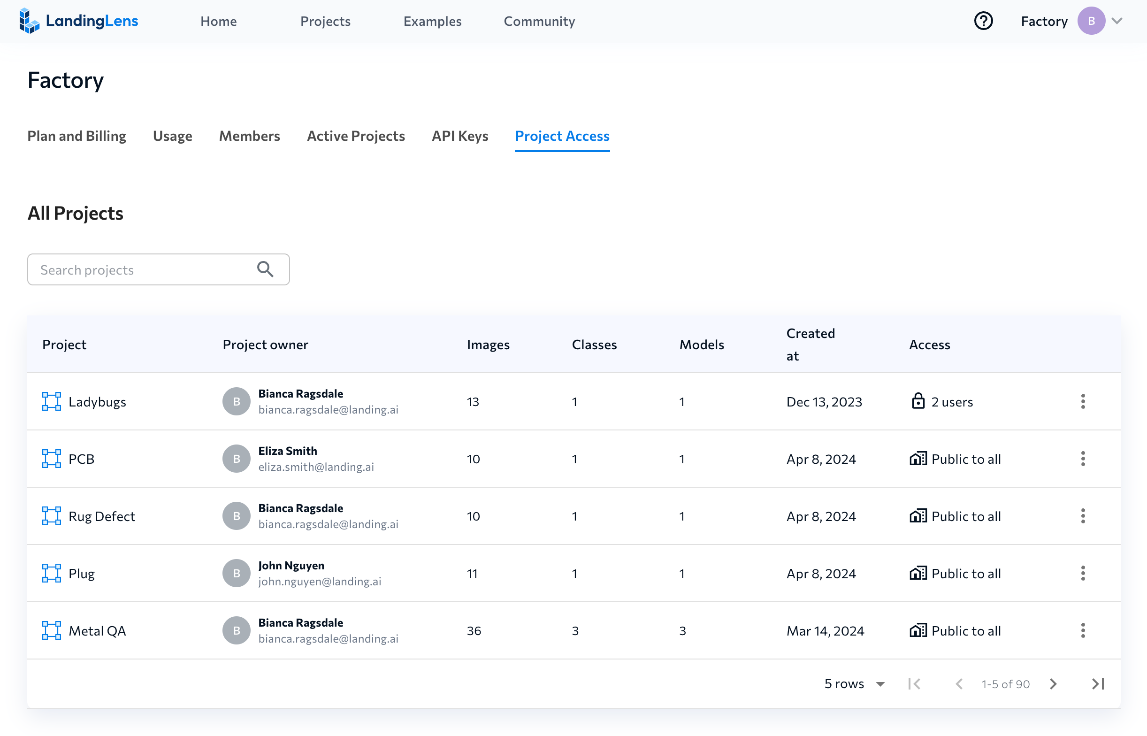Viewport: 1147px width, 736px height.
Task: Open the kebab menu for Rug Defect
Action: click(x=1083, y=516)
